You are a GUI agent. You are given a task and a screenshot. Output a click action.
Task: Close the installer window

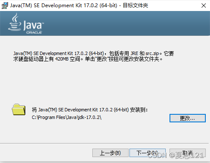pyautogui.click(x=204, y=6)
